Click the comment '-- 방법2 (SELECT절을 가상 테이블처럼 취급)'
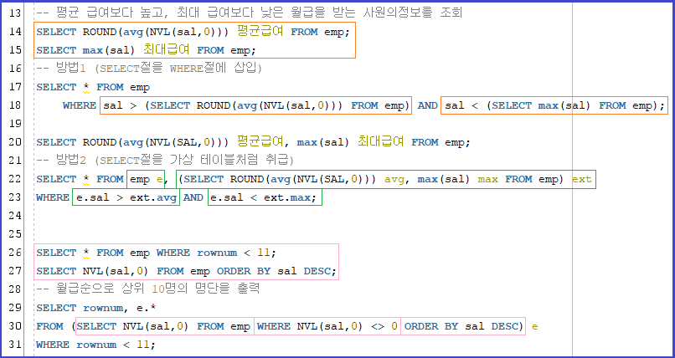Screen dimensions: 675x358 click(165, 161)
